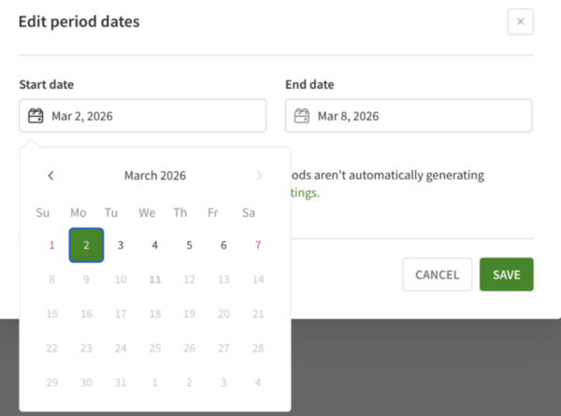This screenshot has width=561, height=416.
Task: Close the Edit period dates dialog
Action: pos(520,22)
